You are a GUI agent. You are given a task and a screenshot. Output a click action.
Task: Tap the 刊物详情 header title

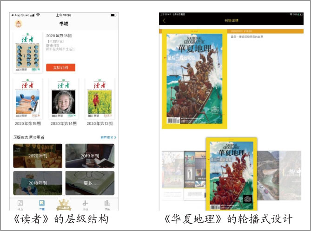click(231, 20)
